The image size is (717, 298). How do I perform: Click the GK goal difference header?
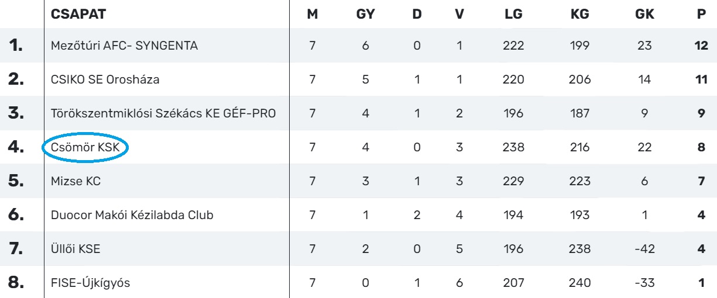[644, 15]
